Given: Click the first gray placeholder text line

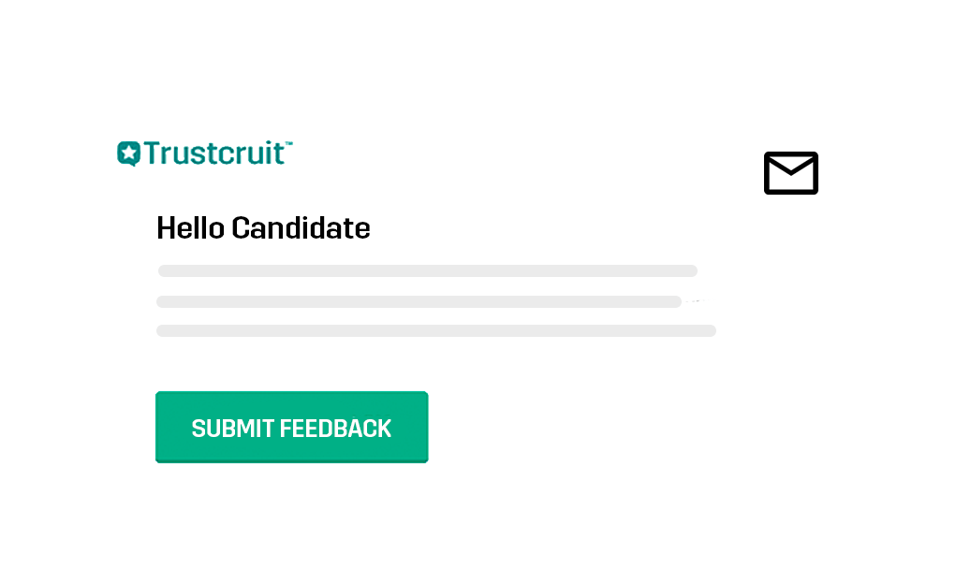Looking at the screenshot, I should pyautogui.click(x=427, y=270).
